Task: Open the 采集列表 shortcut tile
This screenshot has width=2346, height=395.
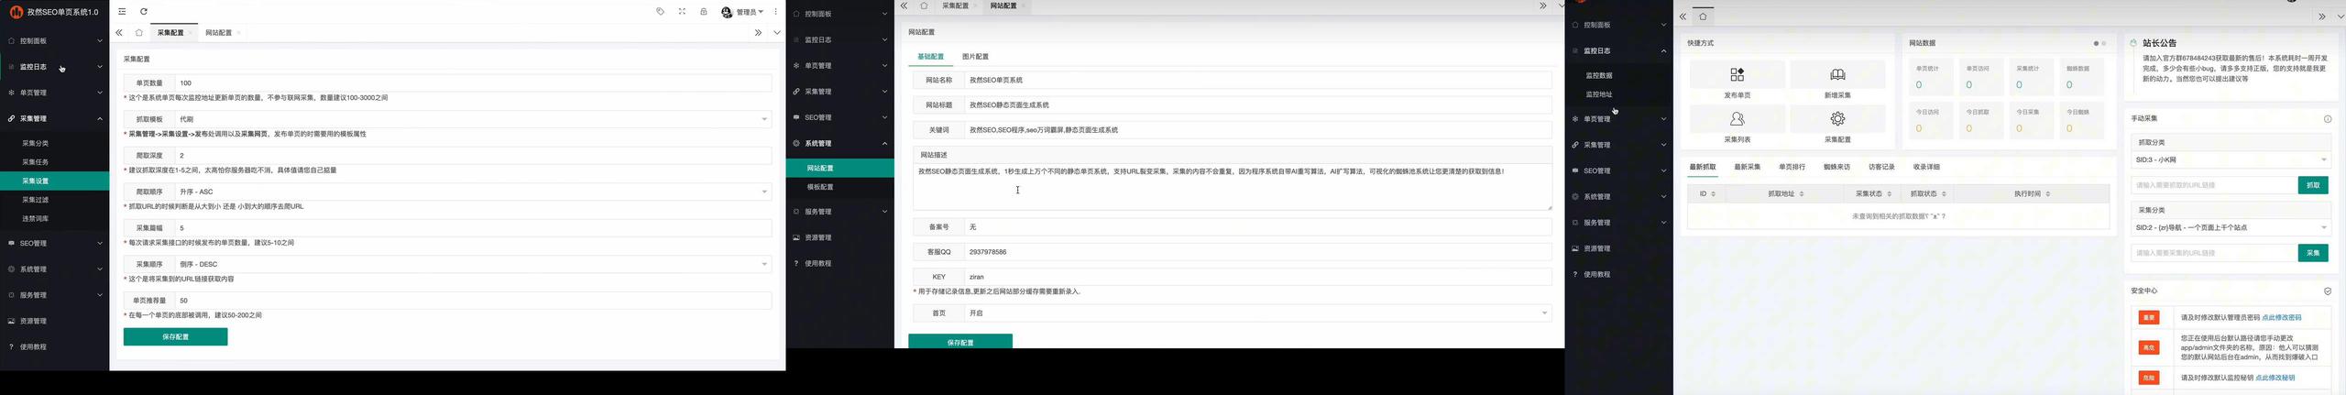Action: 1737,125
